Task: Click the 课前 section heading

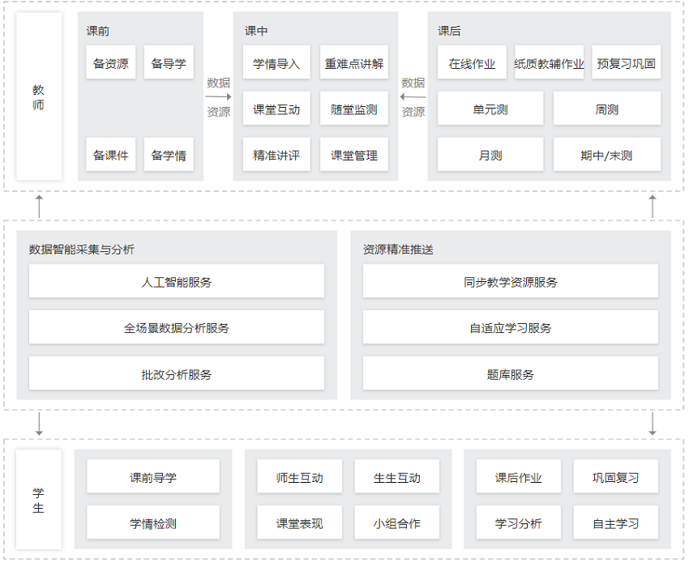Action: point(97,31)
